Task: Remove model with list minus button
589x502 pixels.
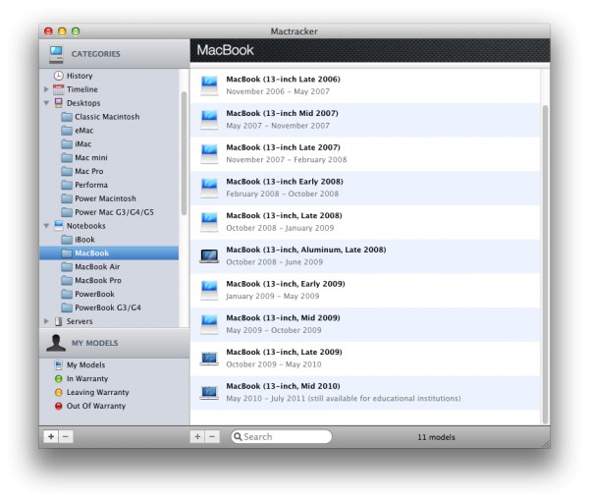Action: pyautogui.click(x=212, y=436)
